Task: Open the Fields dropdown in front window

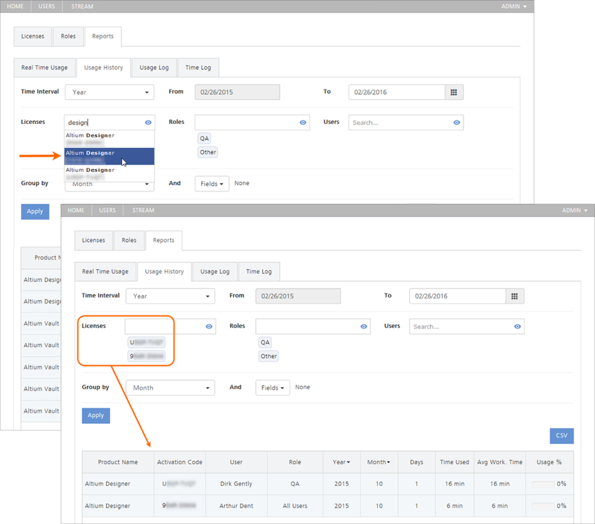Action: tap(272, 388)
